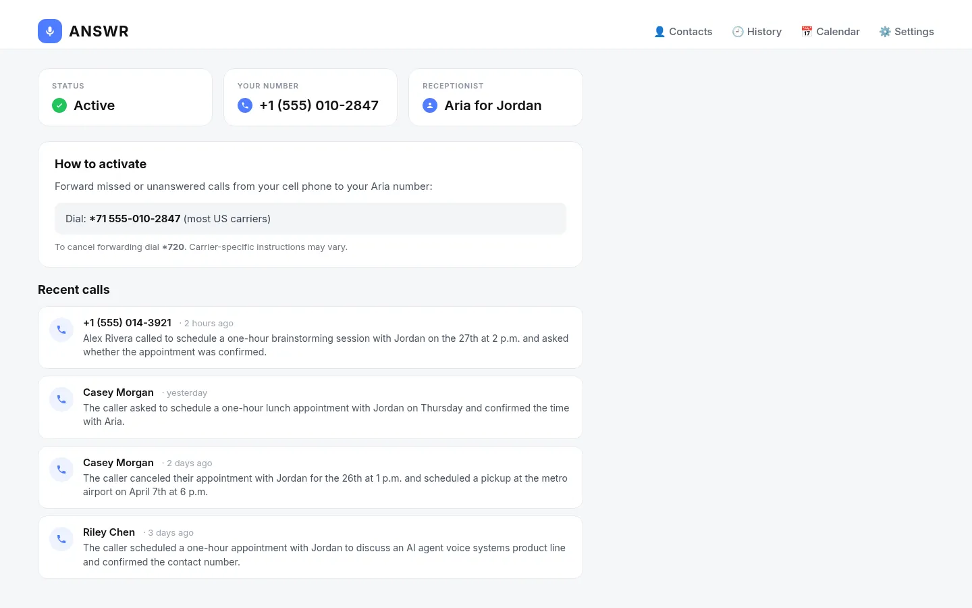
Task: Click the ANSWR brand name
Action: [x=99, y=31]
